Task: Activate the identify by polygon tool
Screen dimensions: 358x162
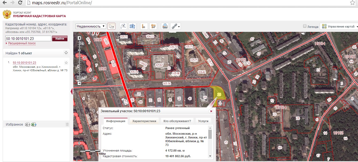Action: pyautogui.click(x=132, y=26)
